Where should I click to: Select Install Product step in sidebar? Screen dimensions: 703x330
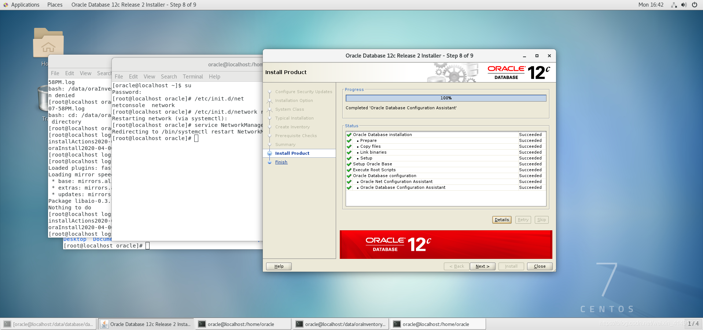tap(292, 153)
